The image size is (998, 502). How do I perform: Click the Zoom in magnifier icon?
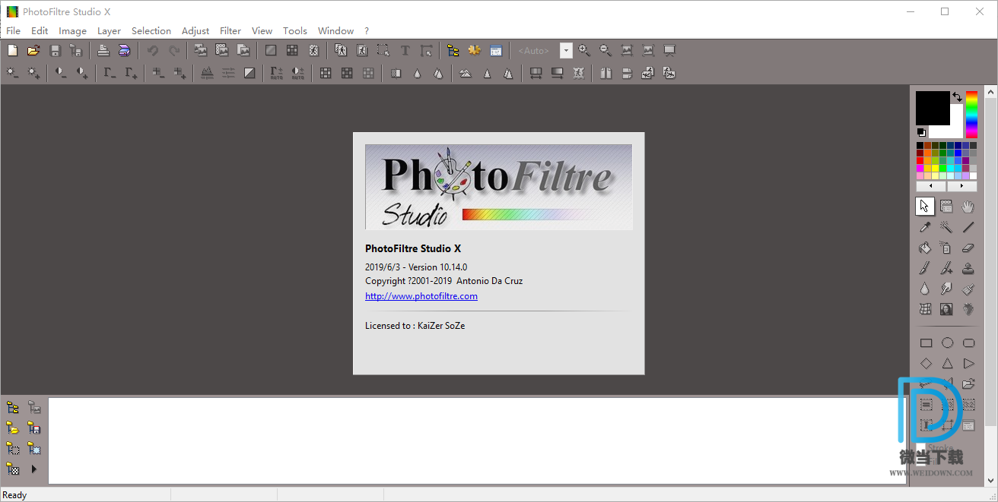tap(584, 51)
